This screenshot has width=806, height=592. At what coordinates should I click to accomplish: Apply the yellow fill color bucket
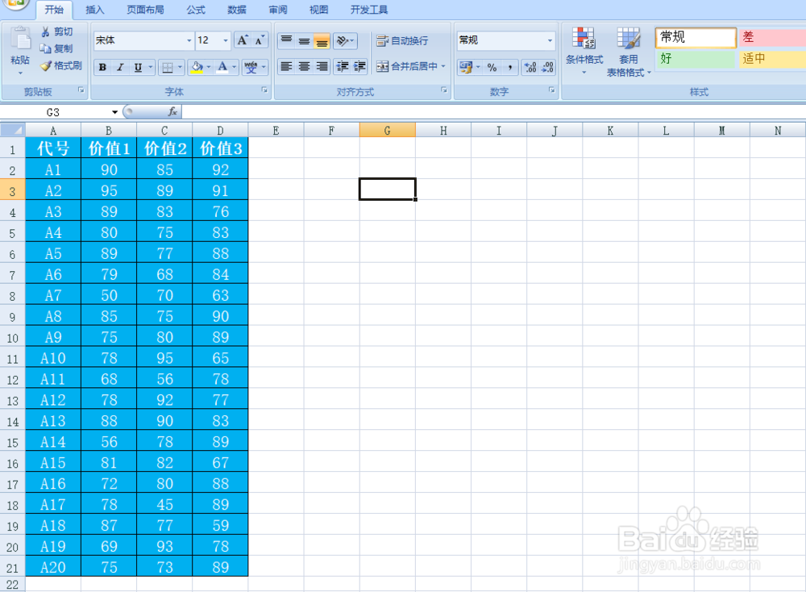pos(197,67)
